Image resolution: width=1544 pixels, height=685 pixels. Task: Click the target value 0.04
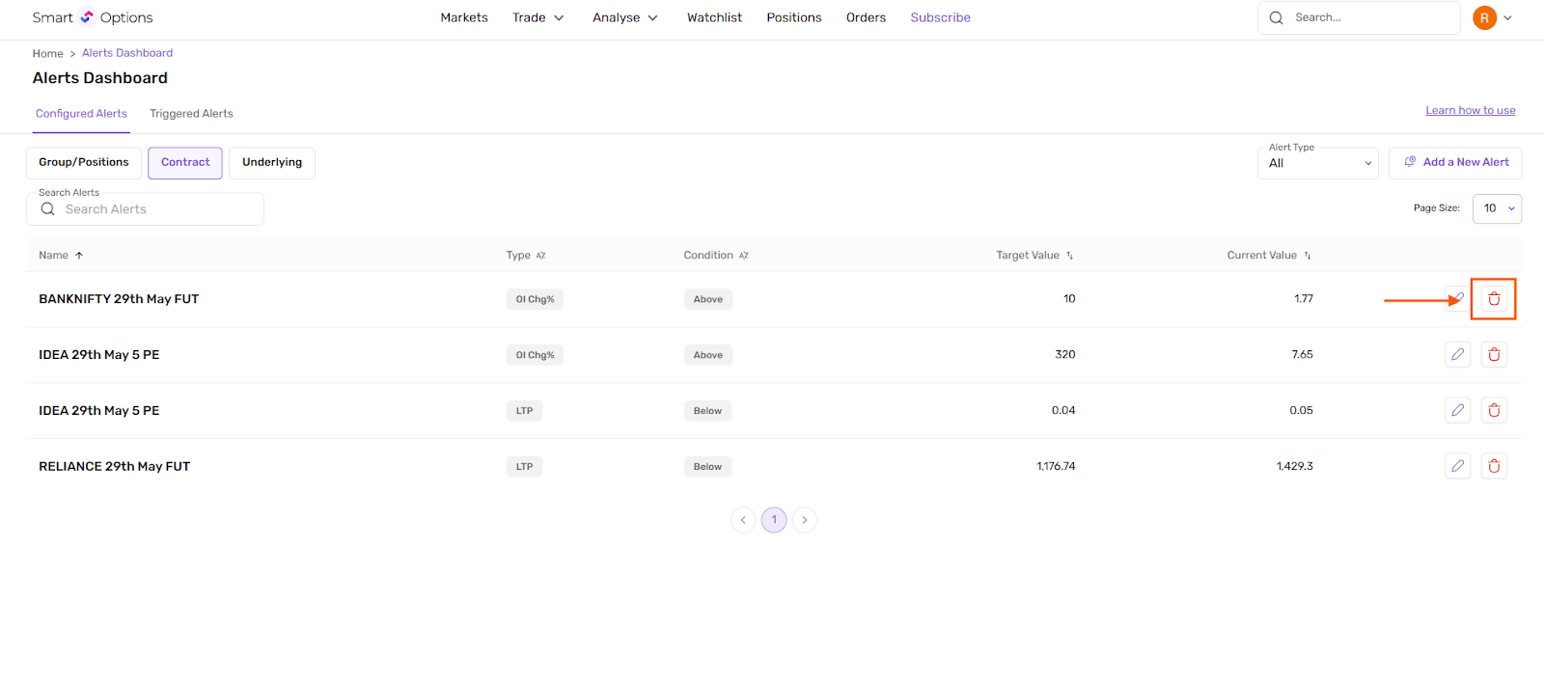pyautogui.click(x=1063, y=411)
